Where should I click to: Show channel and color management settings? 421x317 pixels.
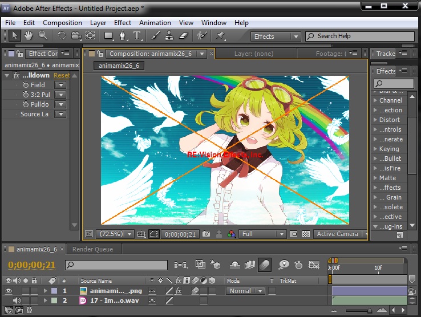[231, 234]
